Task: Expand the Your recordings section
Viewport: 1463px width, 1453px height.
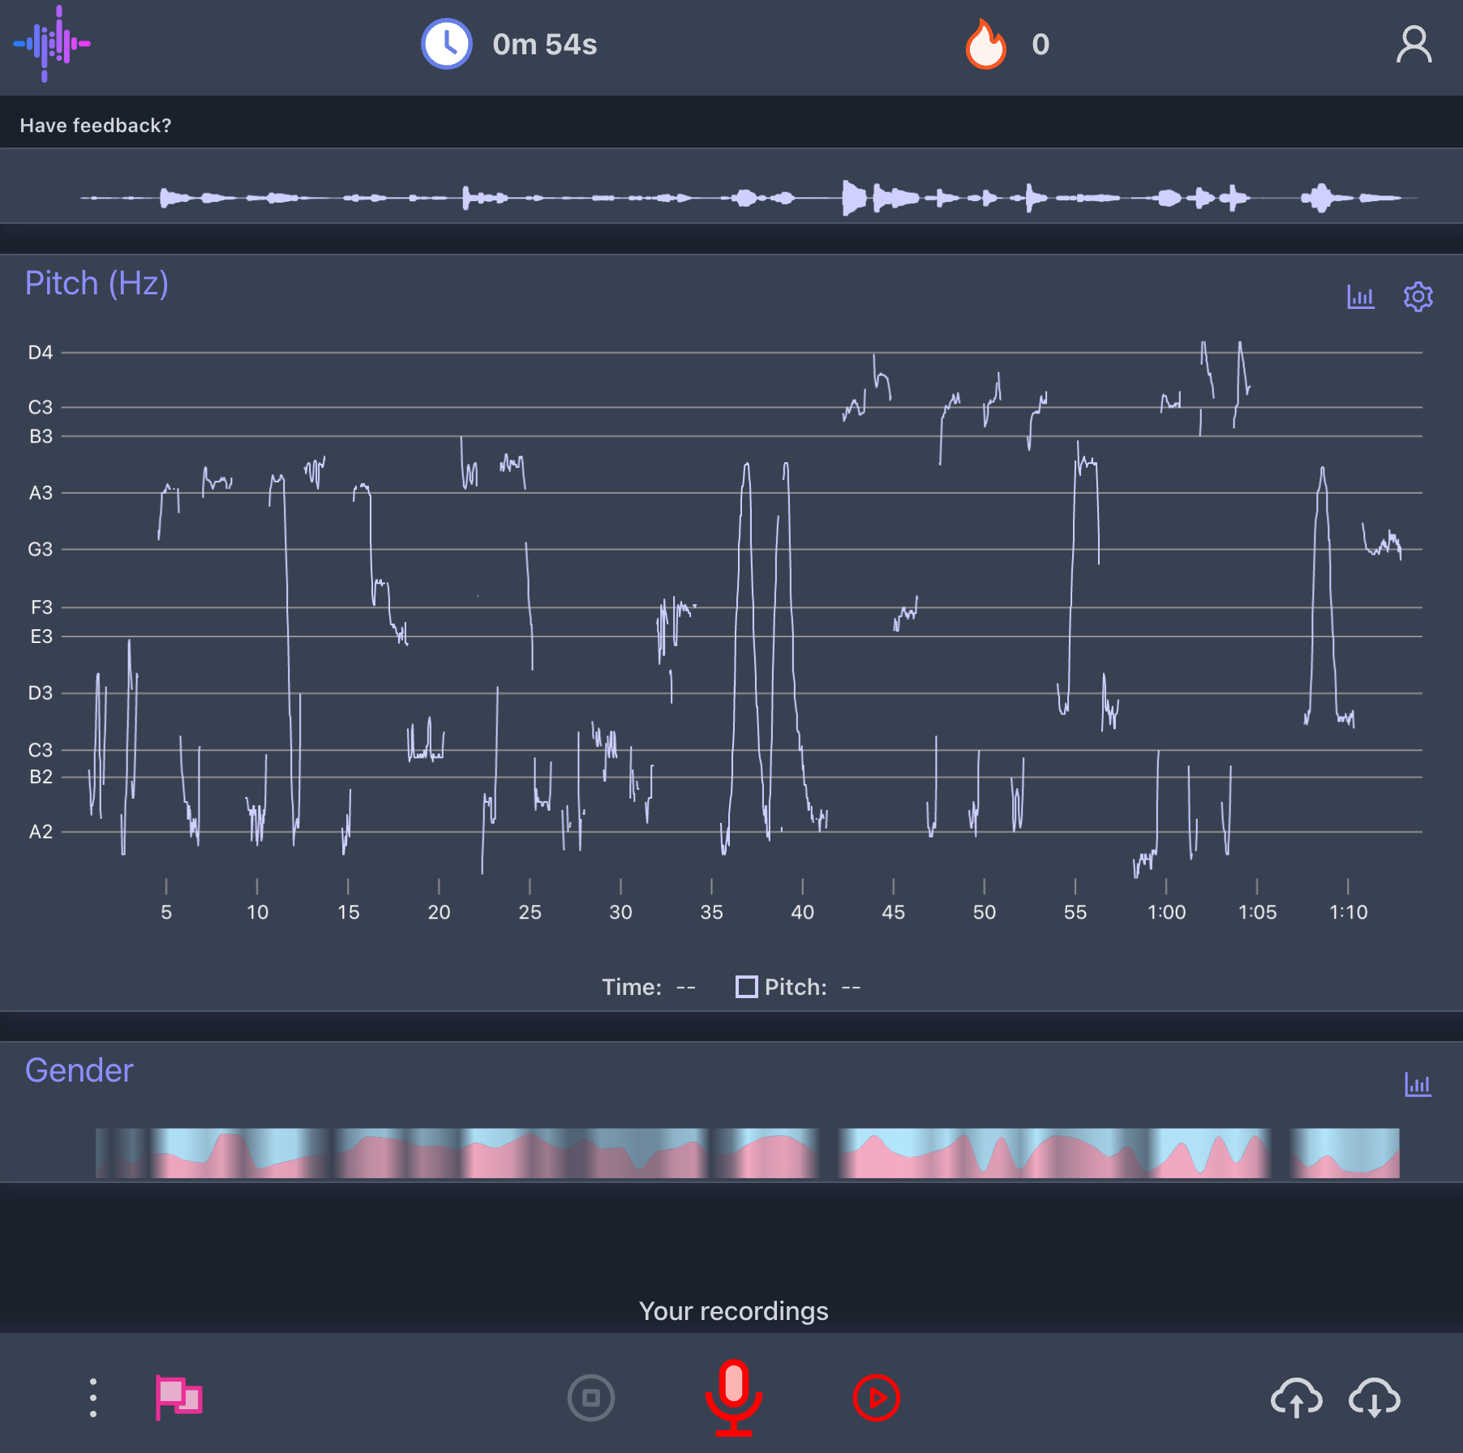Action: coord(733,1311)
